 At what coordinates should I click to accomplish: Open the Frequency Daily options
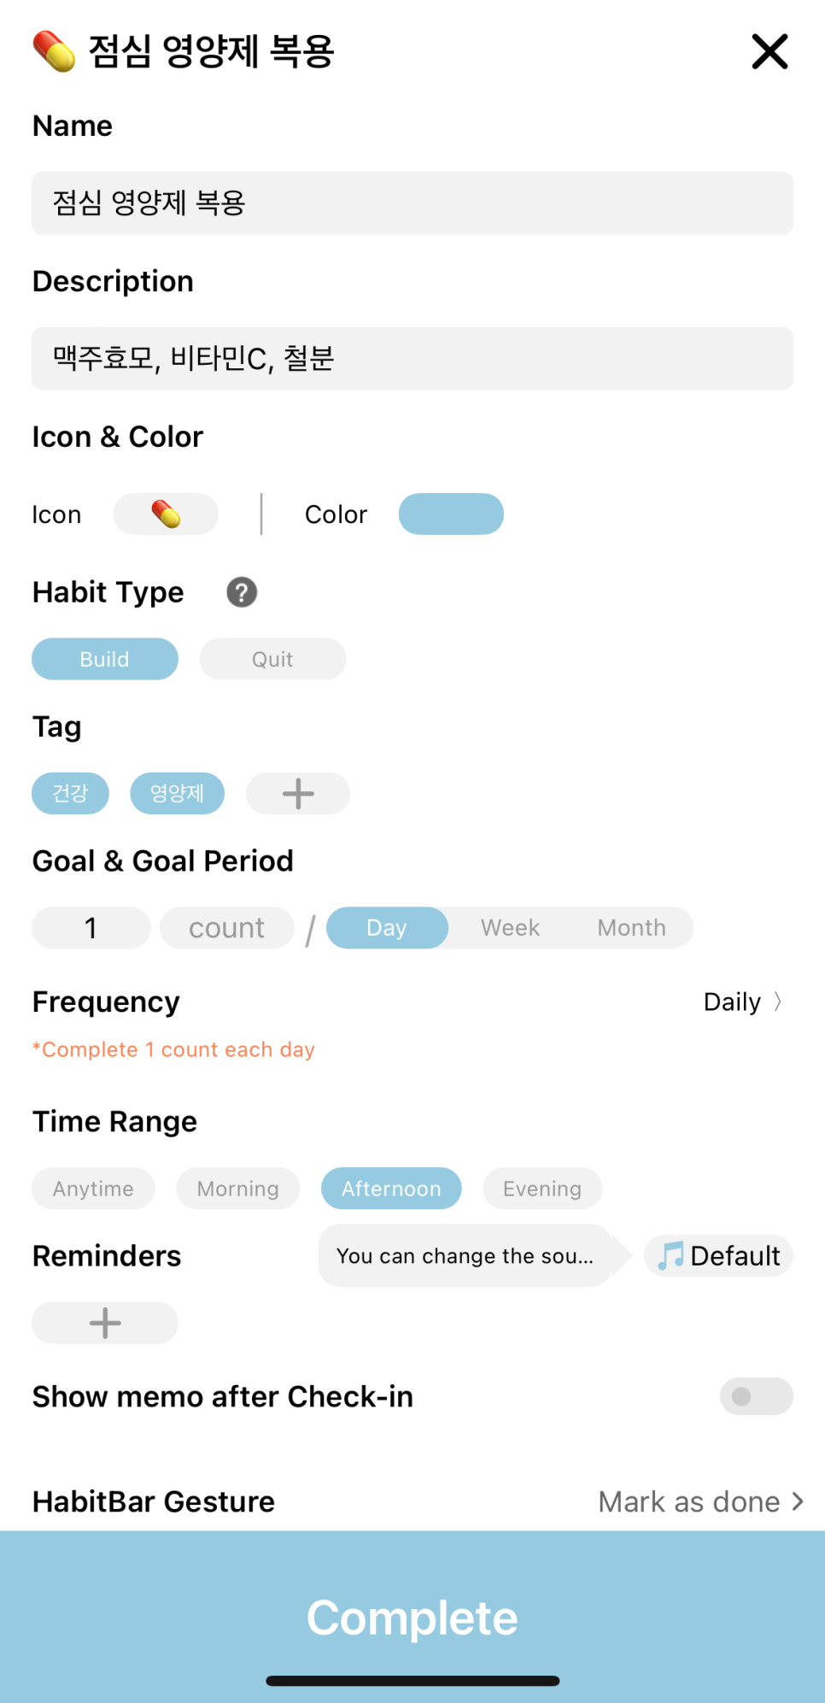click(743, 1001)
